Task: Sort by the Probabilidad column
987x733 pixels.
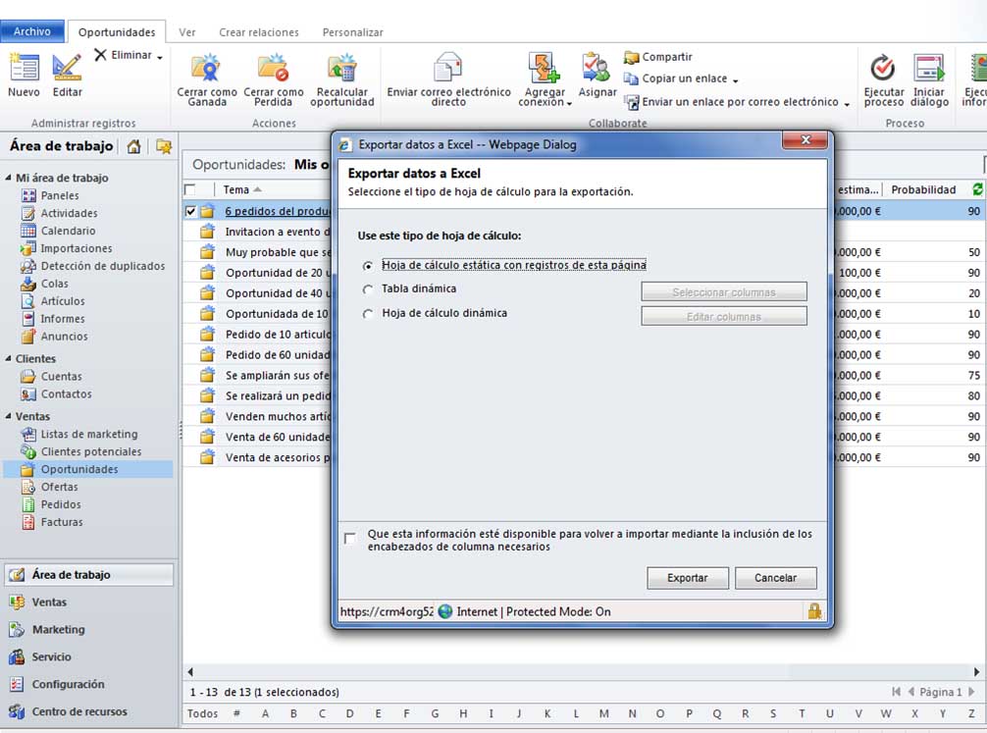Action: (923, 189)
